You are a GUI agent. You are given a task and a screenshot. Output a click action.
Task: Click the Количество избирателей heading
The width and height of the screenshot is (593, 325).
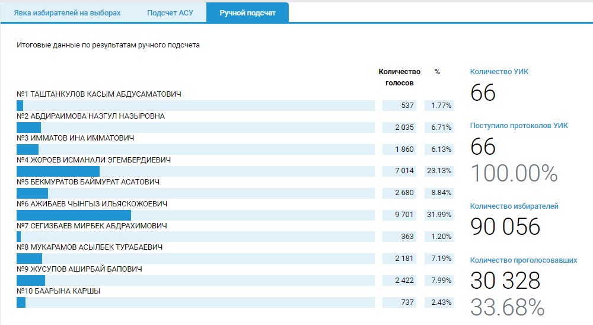pyautogui.click(x=514, y=206)
